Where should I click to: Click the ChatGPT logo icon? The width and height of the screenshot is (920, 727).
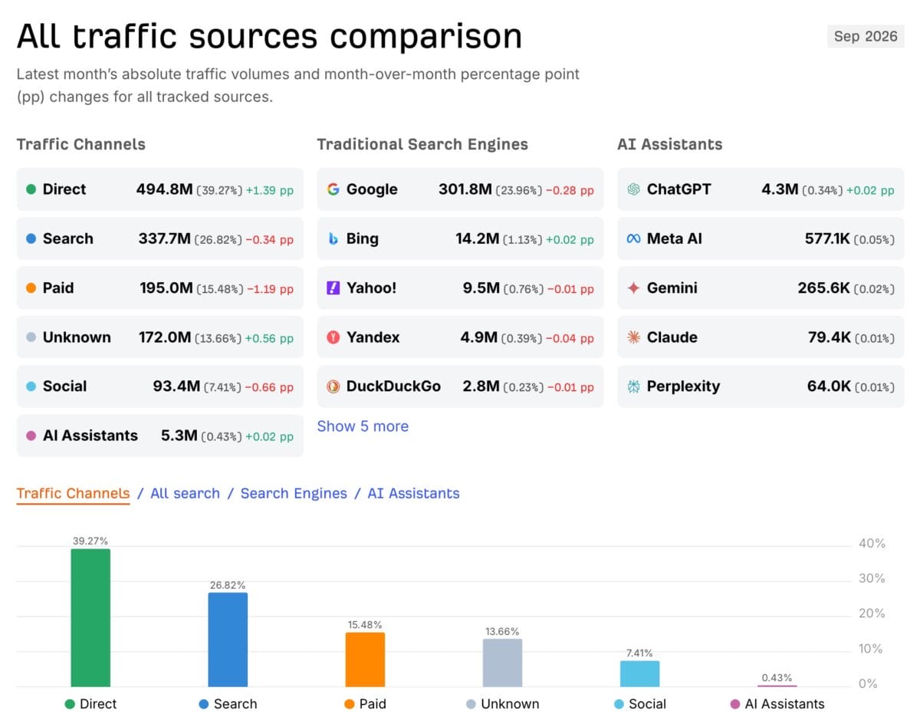(633, 189)
